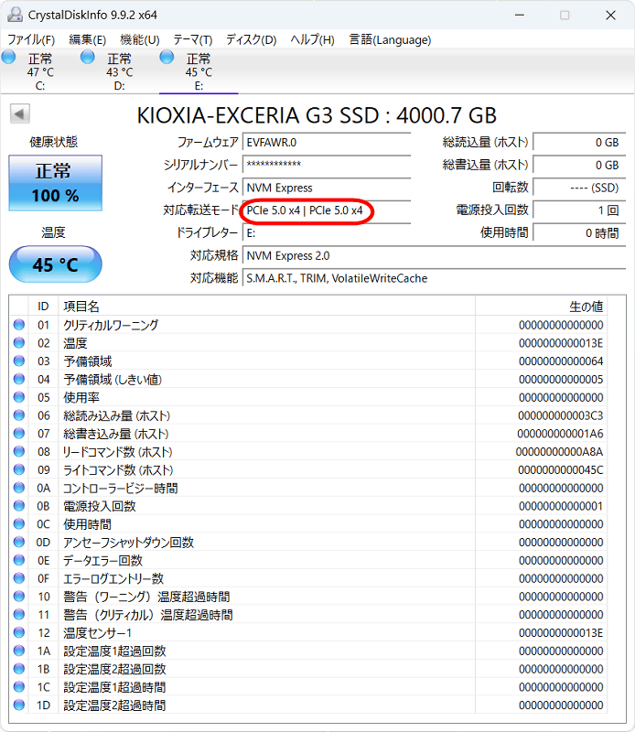Viewport: 635px width, 732px height.
Task: Click status icon for 使用率 row
Action: (18, 397)
